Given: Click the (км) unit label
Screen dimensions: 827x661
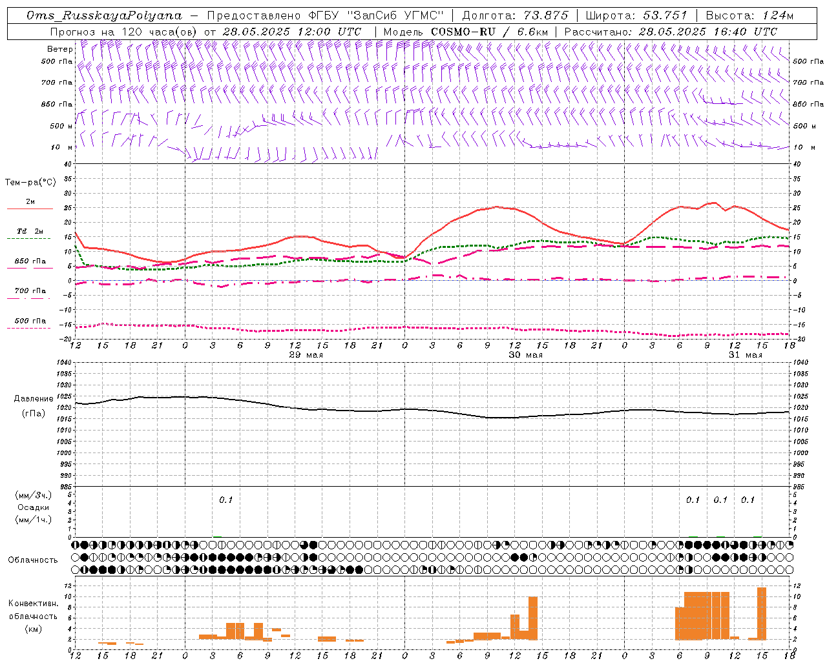Looking at the screenshot, I should [33, 629].
